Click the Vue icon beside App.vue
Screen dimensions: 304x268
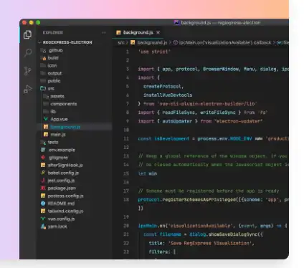(x=46, y=119)
